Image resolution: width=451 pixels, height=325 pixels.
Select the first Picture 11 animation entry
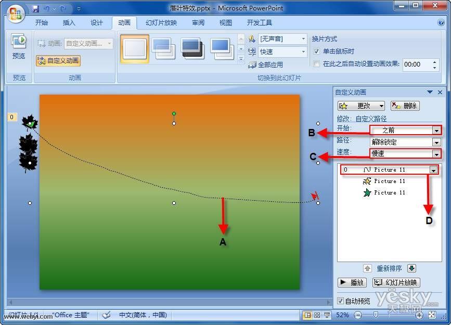(385, 170)
